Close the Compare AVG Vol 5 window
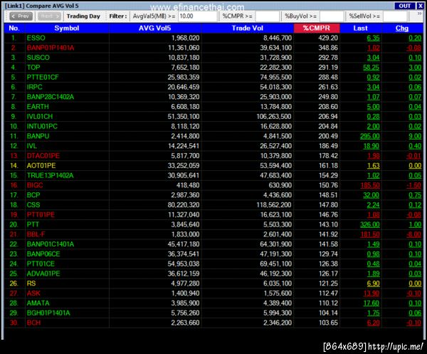The width and height of the screenshot is (427, 354). pyautogui.click(x=420, y=6)
